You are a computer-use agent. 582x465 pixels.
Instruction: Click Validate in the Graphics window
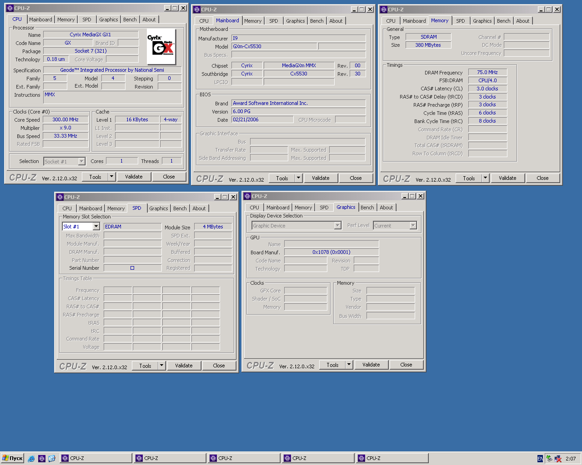(371, 365)
